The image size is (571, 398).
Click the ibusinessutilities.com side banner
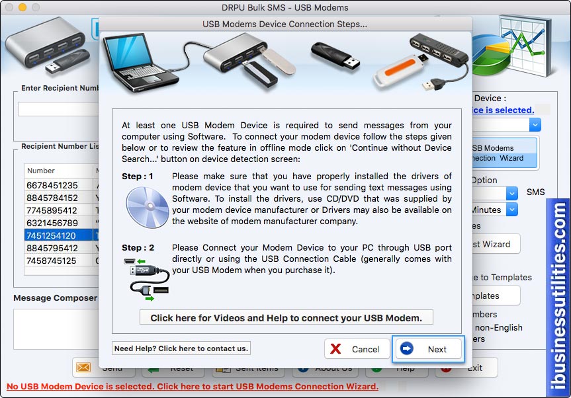click(x=558, y=297)
